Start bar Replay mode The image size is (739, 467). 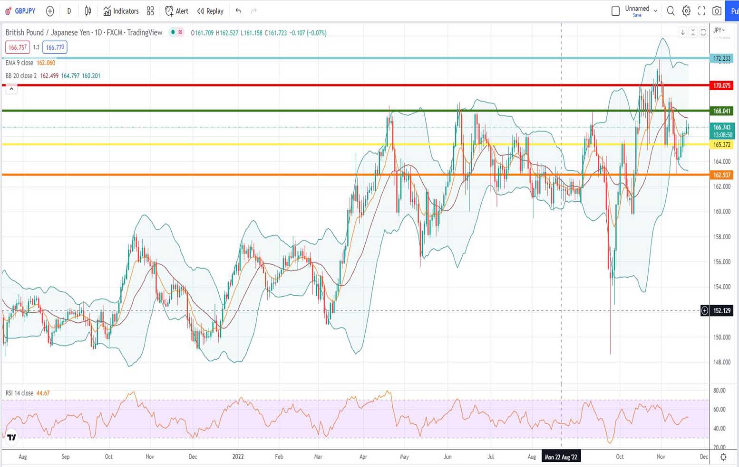click(x=210, y=11)
